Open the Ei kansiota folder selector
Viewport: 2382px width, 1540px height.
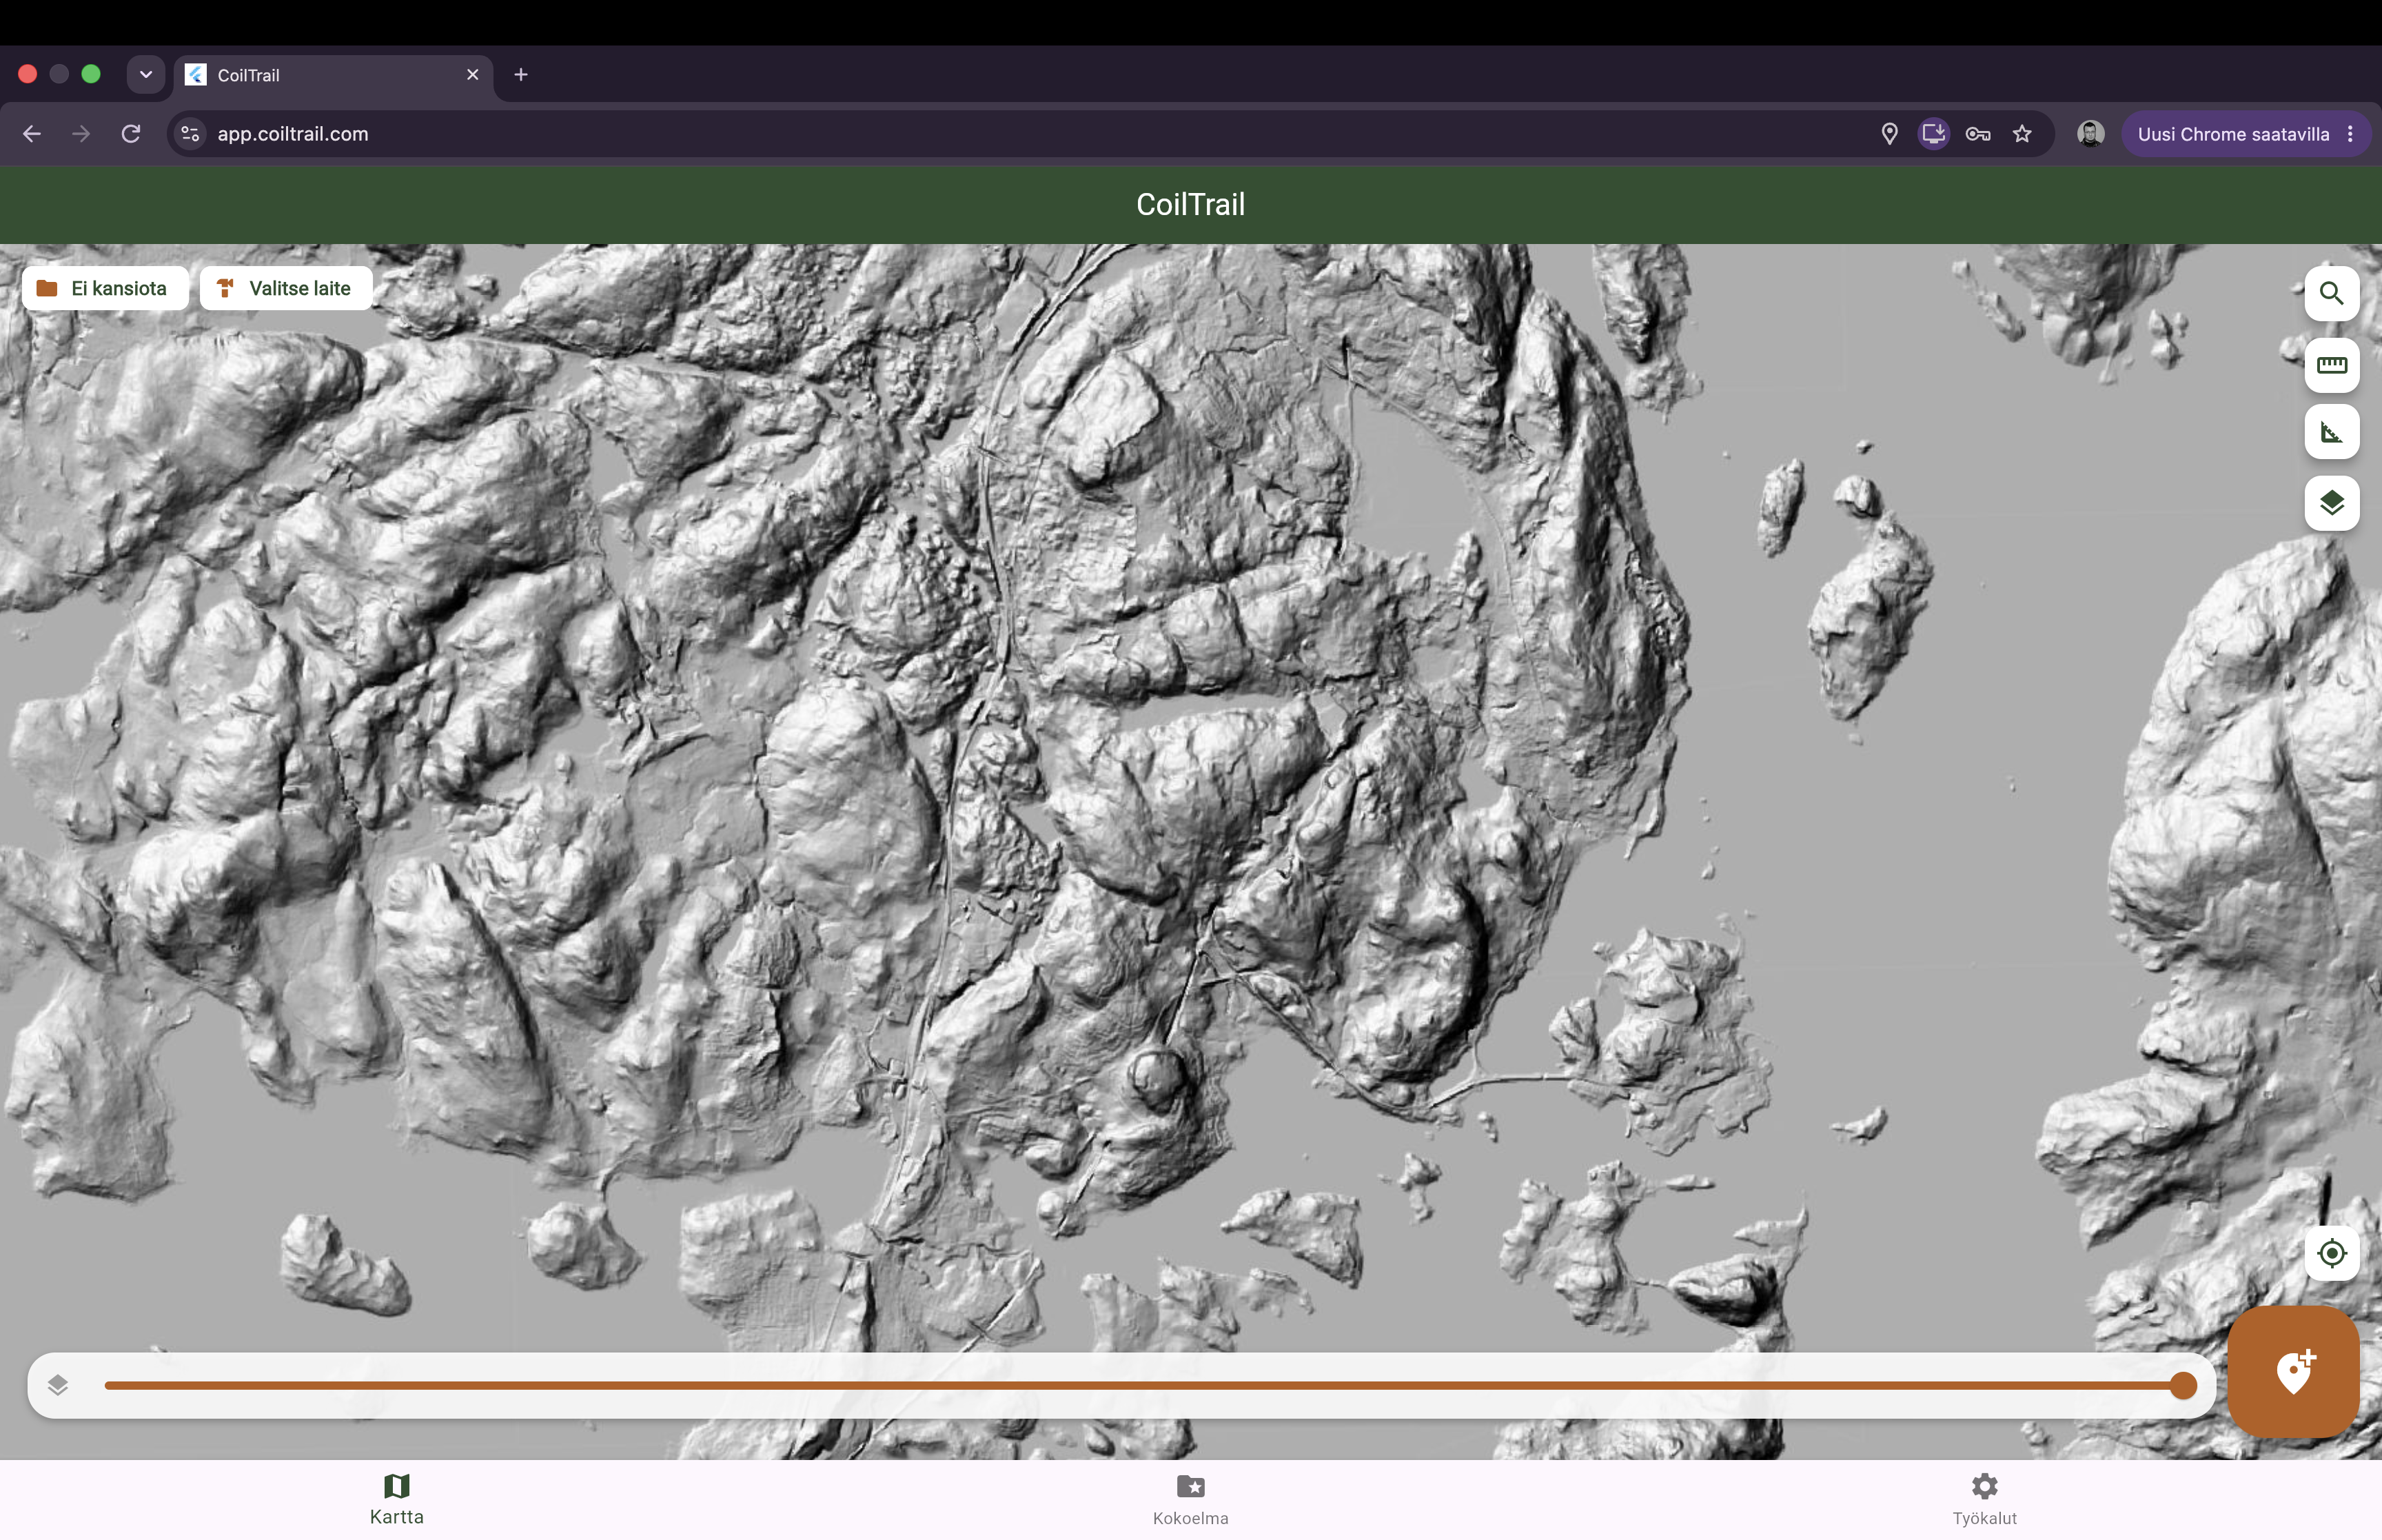coord(104,288)
